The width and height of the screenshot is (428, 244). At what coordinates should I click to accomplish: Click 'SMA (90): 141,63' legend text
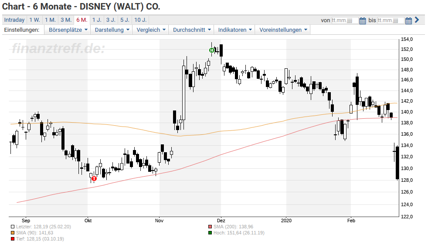[35, 233]
